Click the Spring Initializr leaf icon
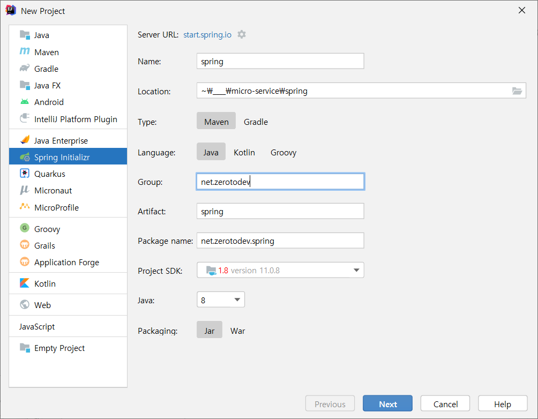Image resolution: width=538 pixels, height=419 pixels. click(25, 157)
